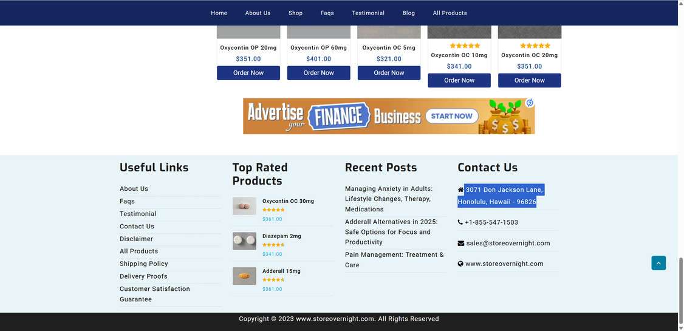Click Order Now for Oxycontin OC 10mg
Viewport: 684px width, 331px height.
point(459,80)
